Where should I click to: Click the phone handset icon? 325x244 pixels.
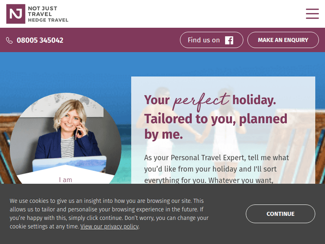10,40
